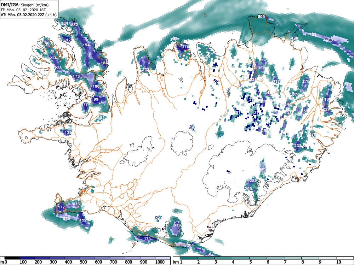Click visibility value '129'
Image resolution: width=354 pixels, height=265 pixels.
[69, 40]
